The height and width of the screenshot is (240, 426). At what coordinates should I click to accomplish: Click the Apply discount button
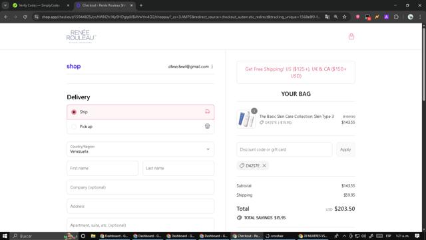[x=345, y=149]
